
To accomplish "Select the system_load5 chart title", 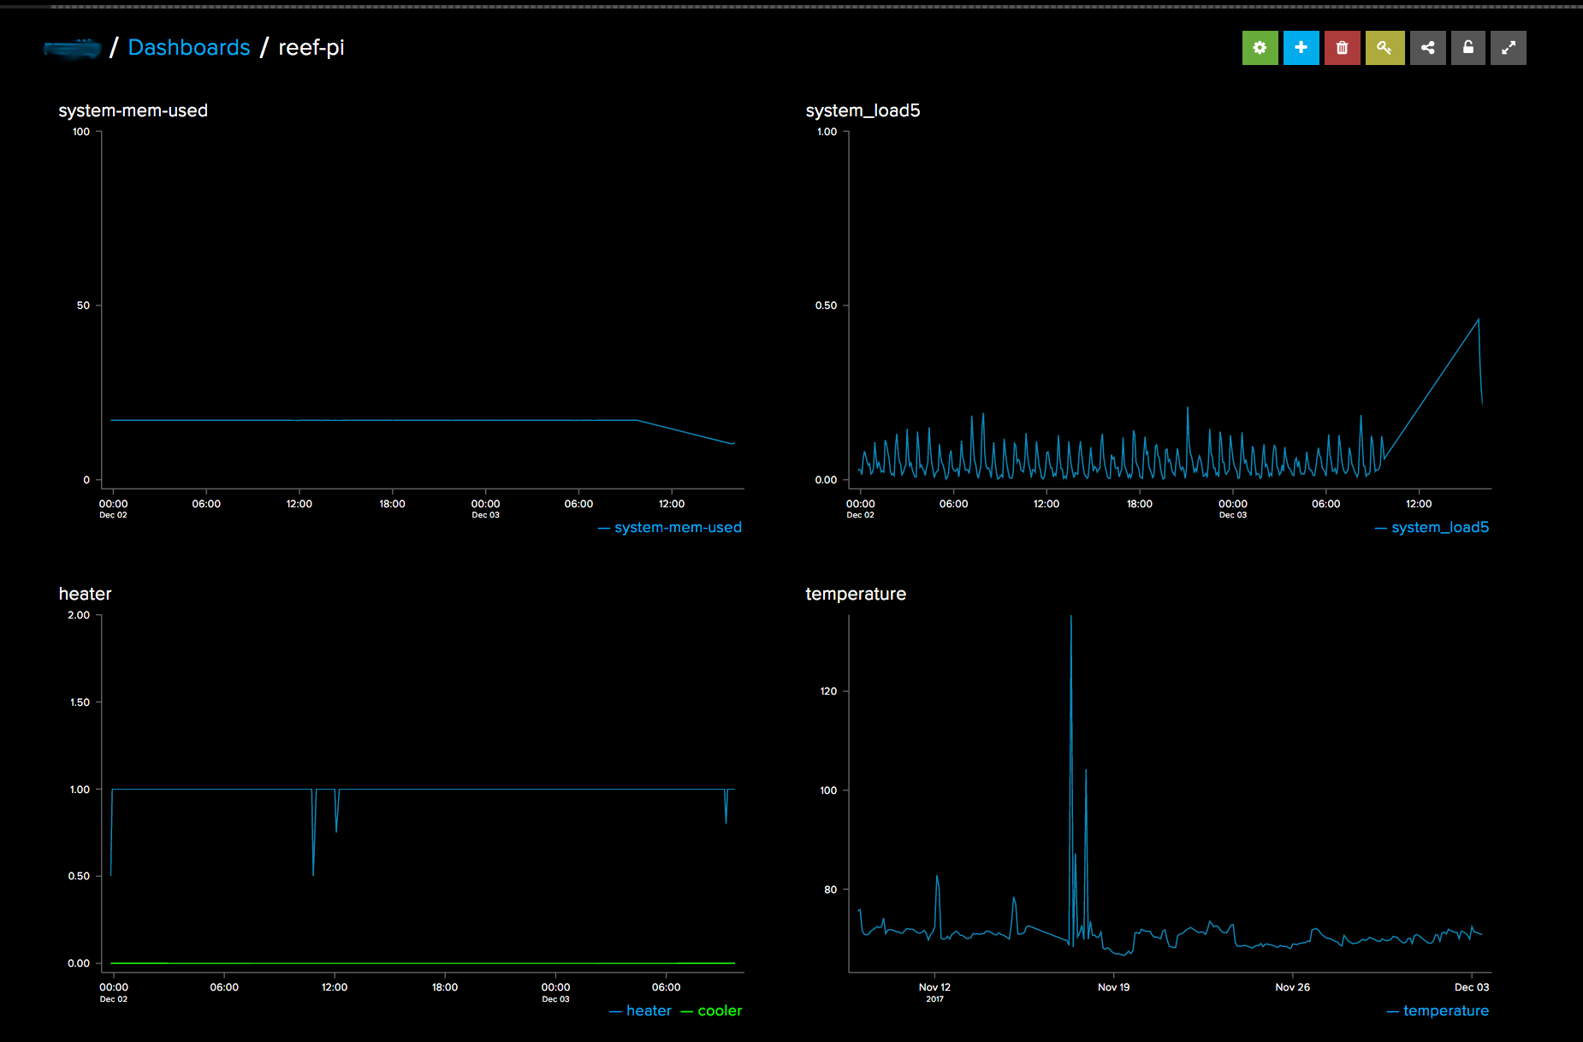I will (863, 110).
